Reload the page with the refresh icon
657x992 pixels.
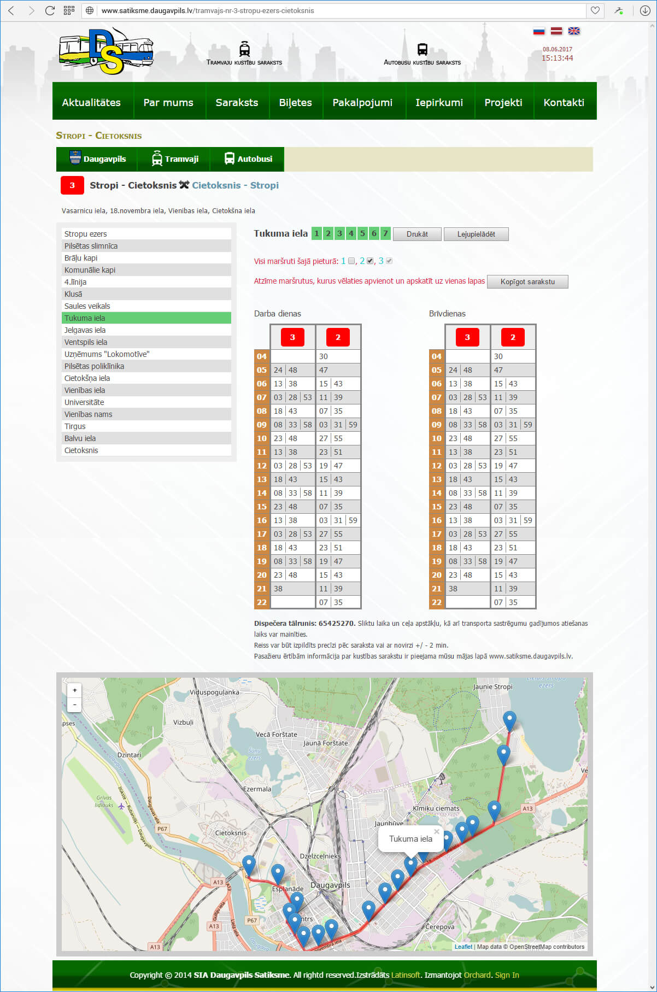coord(50,10)
